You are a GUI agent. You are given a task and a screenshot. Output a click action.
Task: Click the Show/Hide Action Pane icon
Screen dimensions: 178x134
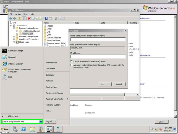coord(50,19)
